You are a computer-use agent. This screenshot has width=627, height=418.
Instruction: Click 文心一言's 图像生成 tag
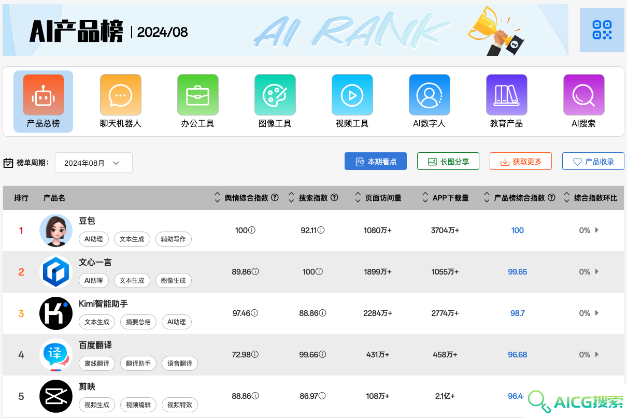click(x=173, y=280)
